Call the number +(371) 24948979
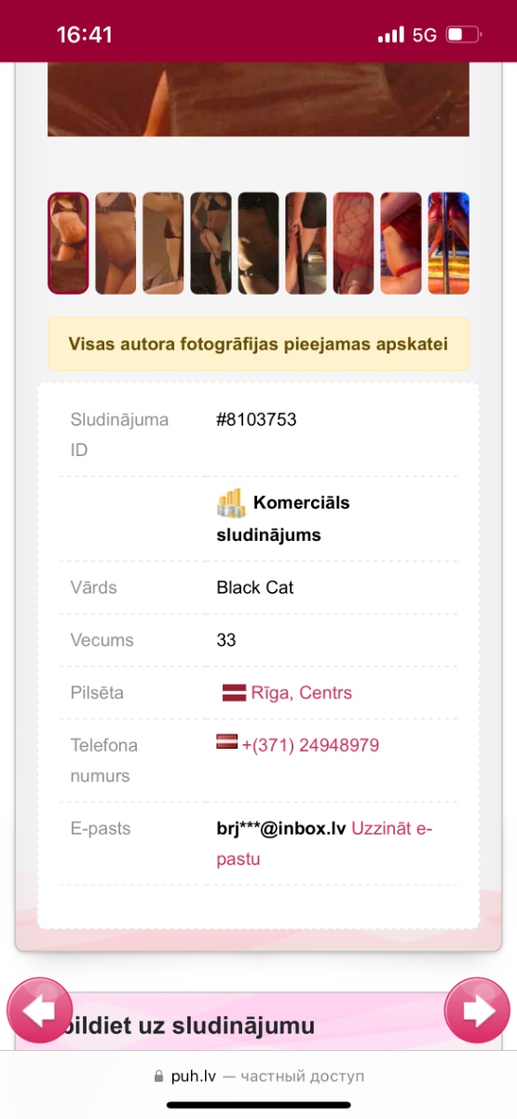Image resolution: width=517 pixels, height=1119 pixels. pos(310,745)
